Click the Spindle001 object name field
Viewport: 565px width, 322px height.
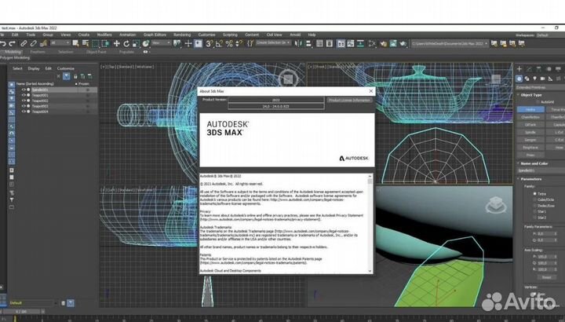pyautogui.click(x=540, y=170)
